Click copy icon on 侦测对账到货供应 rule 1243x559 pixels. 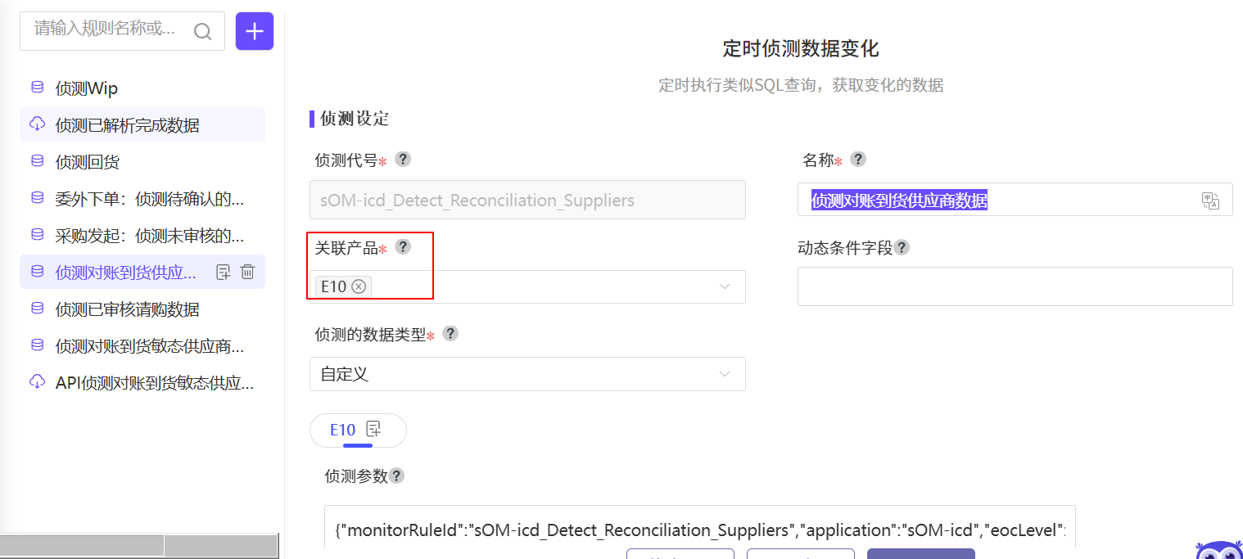pyautogui.click(x=223, y=273)
